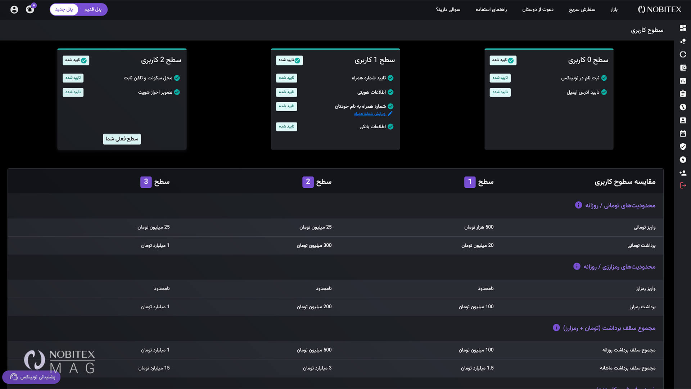
Task: Click the 15 میلیارد تومان cell
Action: pyautogui.click(x=154, y=368)
